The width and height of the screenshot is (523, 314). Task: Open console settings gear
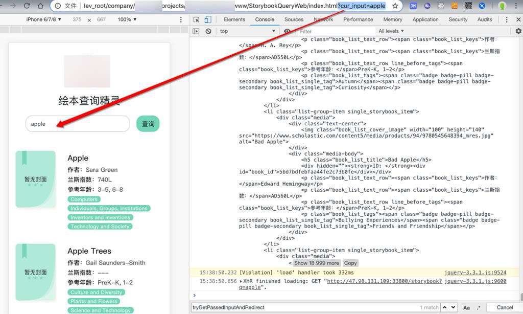(518, 31)
